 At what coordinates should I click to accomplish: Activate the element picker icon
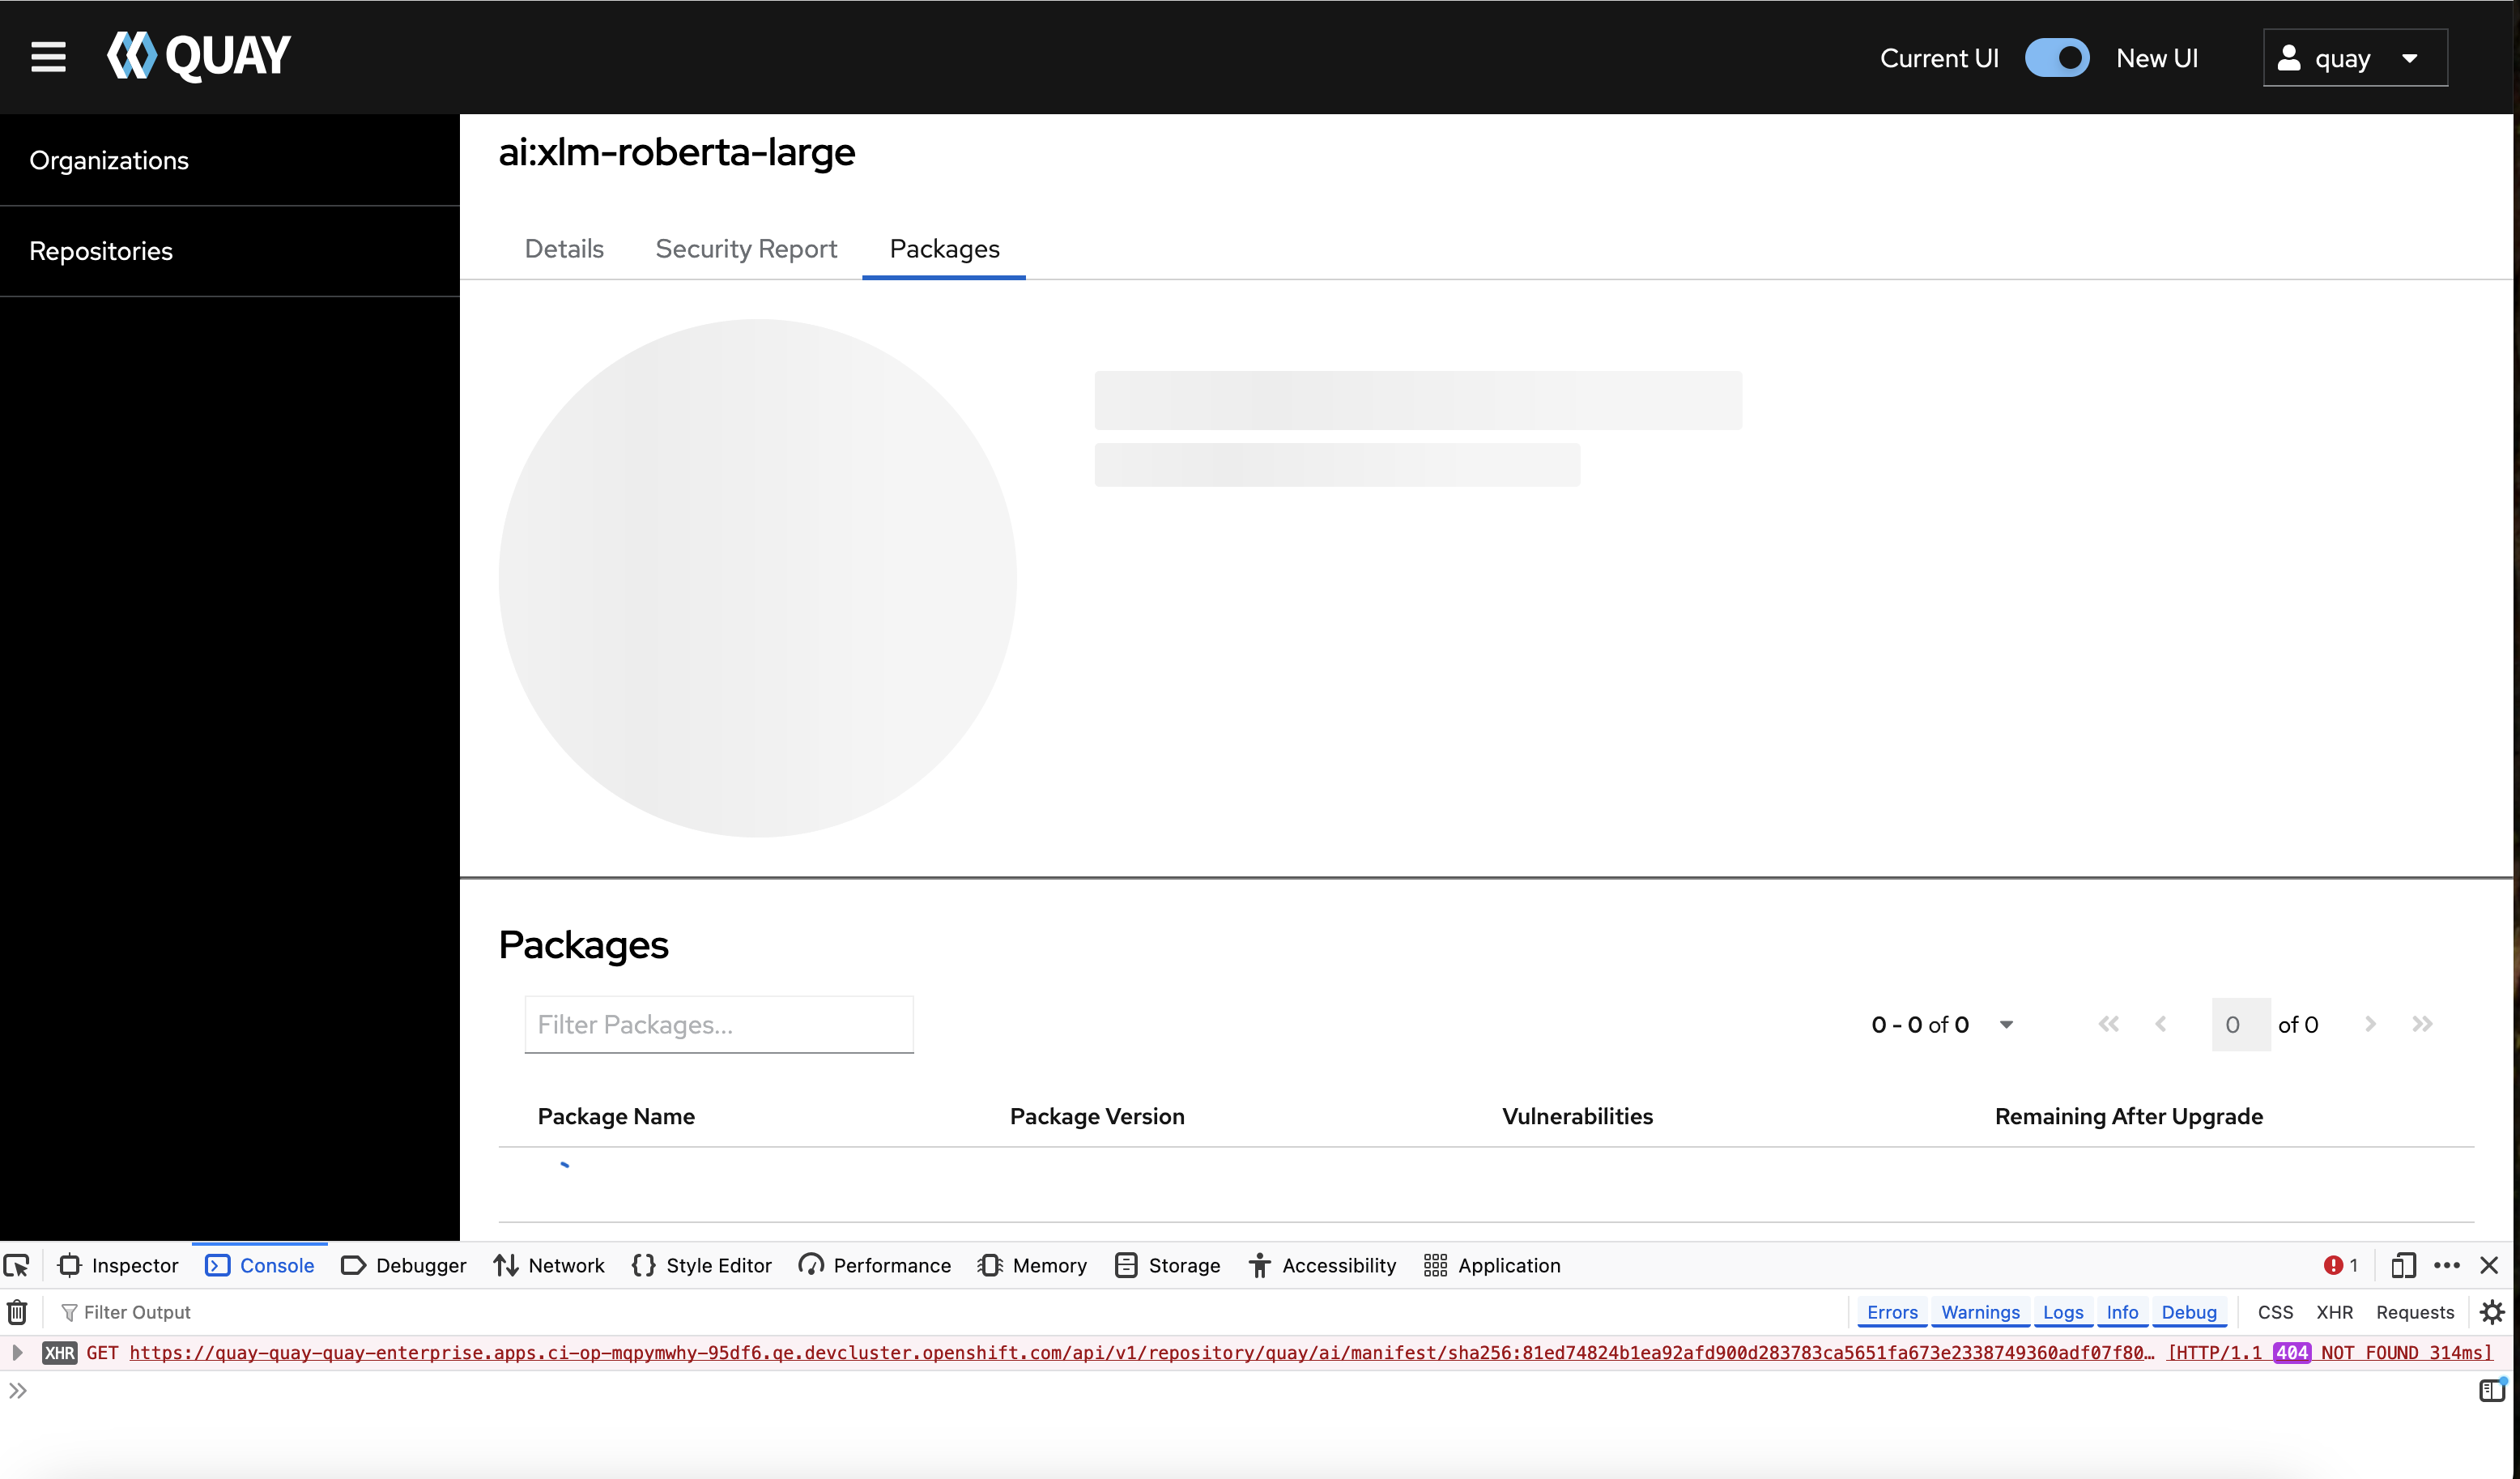coord(17,1265)
